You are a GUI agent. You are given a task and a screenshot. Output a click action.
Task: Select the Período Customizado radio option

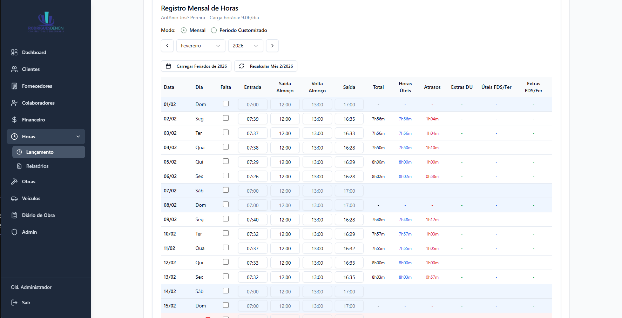214,30
